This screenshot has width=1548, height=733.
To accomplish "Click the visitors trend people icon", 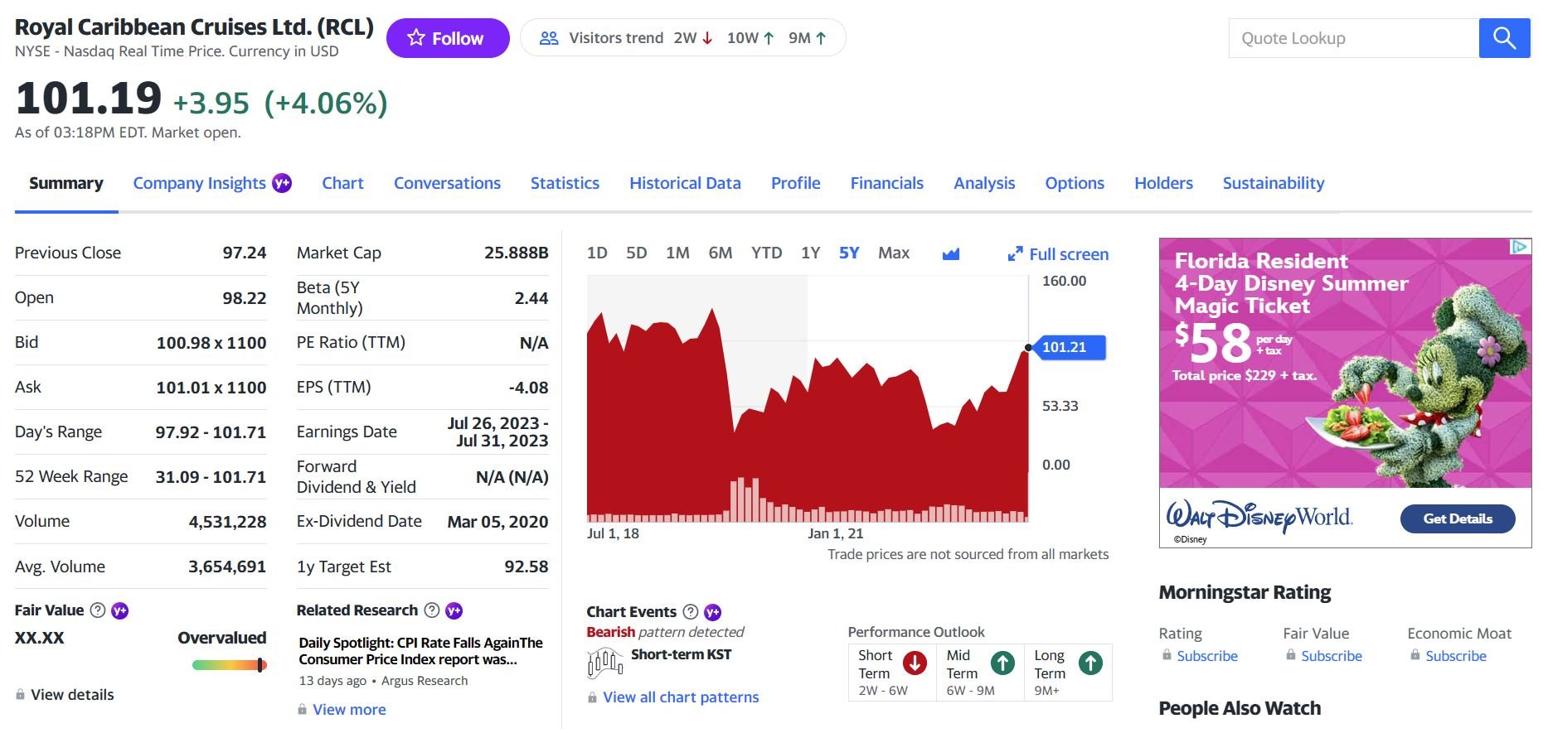I will coord(549,38).
